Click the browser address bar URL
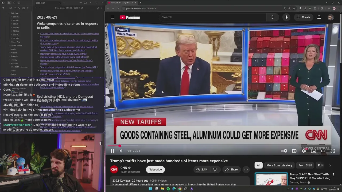 click(141, 8)
